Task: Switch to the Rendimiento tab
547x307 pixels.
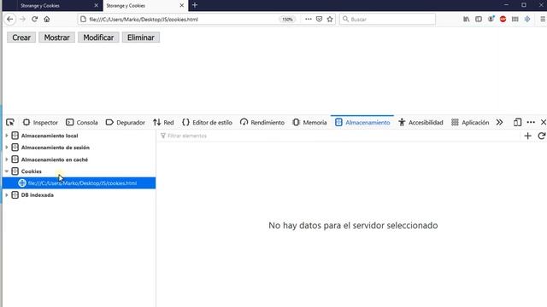Action: coord(262,122)
